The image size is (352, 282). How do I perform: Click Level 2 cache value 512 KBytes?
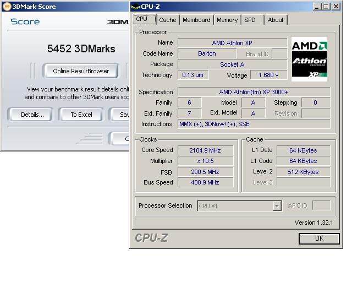tap(303, 172)
